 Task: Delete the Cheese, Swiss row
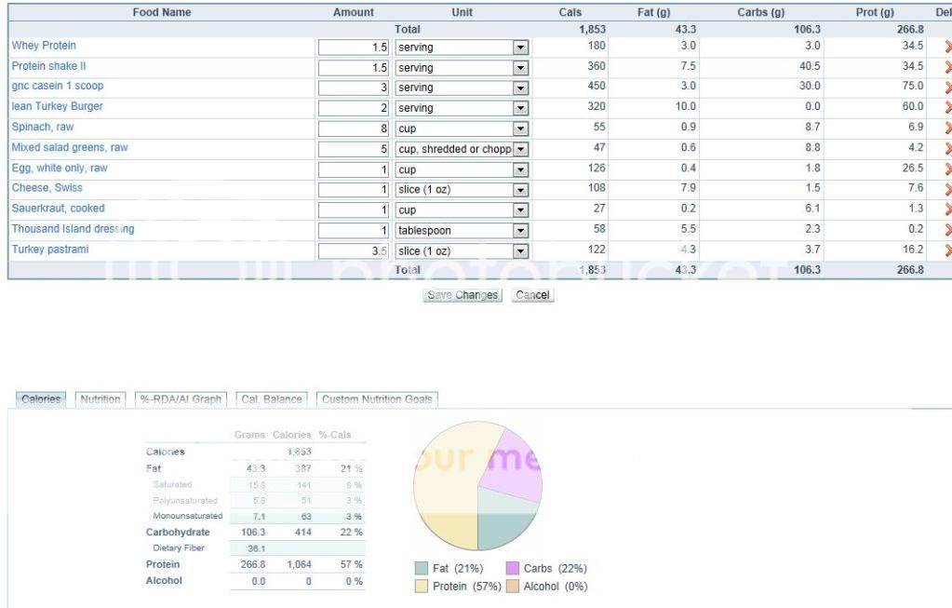point(947,189)
